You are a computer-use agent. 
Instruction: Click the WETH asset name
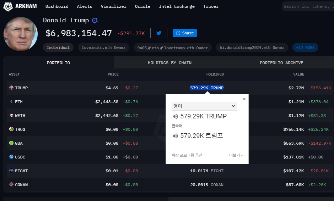coord(20,116)
